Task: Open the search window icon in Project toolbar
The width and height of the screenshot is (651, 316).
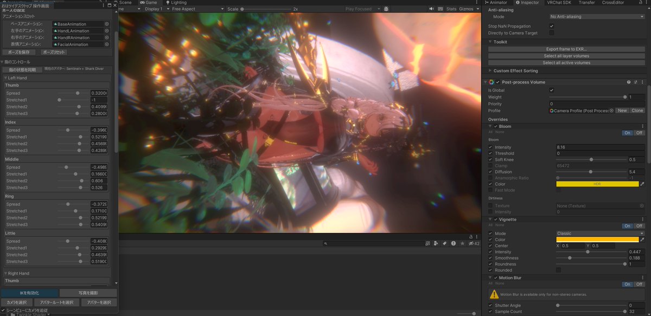Action: (x=427, y=243)
